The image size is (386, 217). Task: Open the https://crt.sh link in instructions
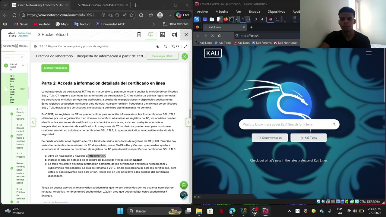click(x=97, y=156)
